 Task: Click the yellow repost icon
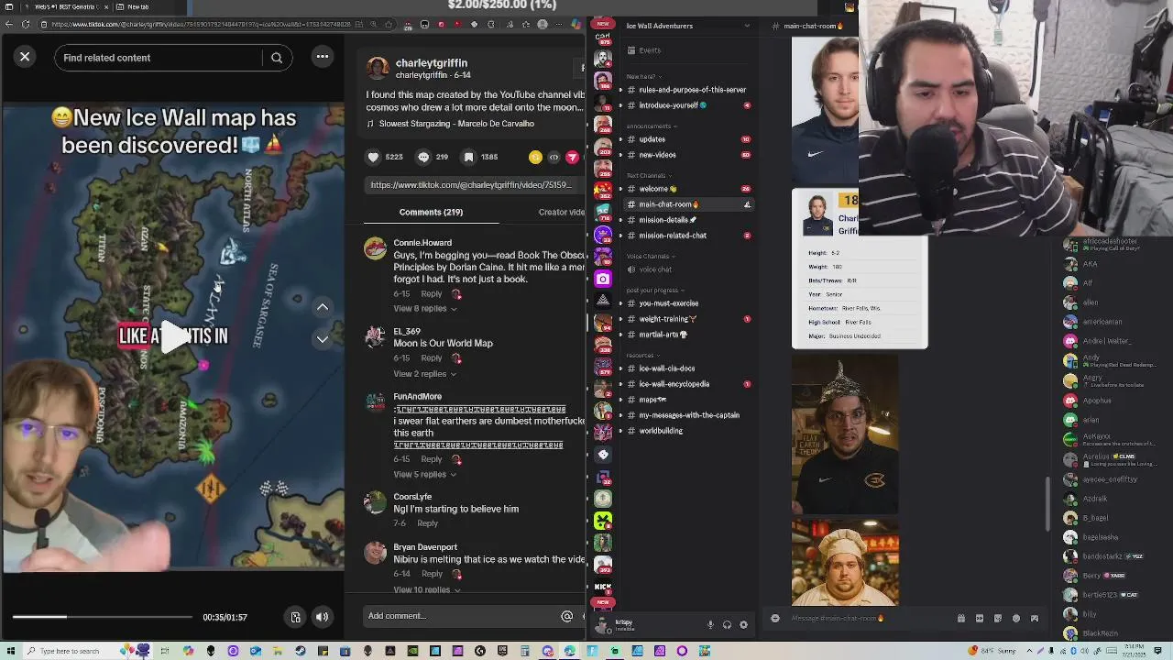pos(535,157)
